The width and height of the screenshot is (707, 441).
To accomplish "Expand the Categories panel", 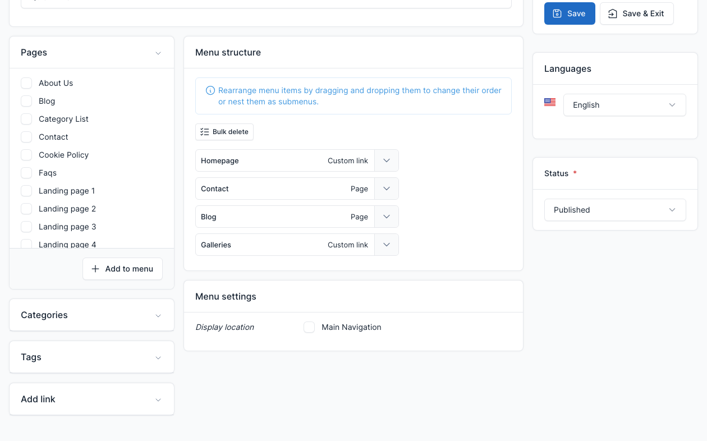I will point(158,315).
